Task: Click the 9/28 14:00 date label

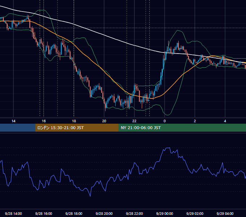Action: click(x=13, y=213)
